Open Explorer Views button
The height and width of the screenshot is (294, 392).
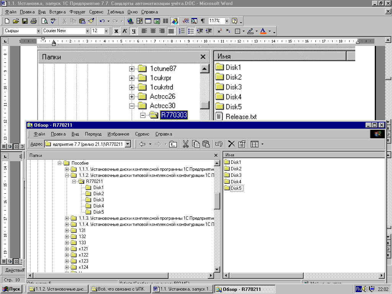pyautogui.click(x=255, y=144)
